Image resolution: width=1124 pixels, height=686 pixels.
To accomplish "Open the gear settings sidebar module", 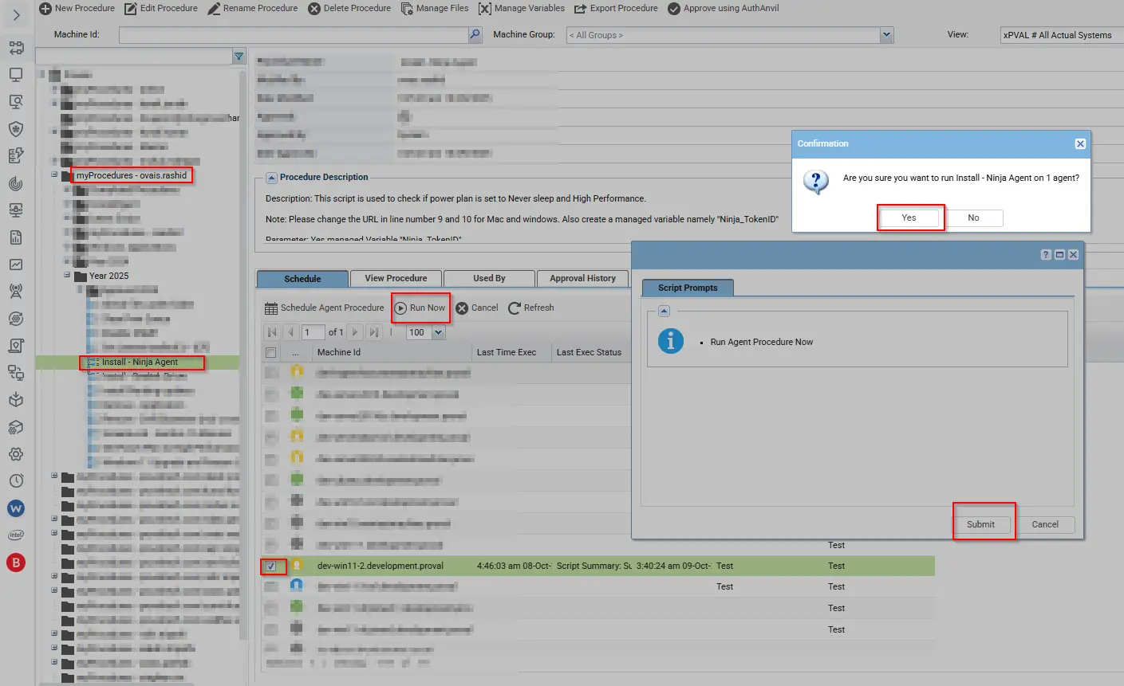I will coord(16,454).
